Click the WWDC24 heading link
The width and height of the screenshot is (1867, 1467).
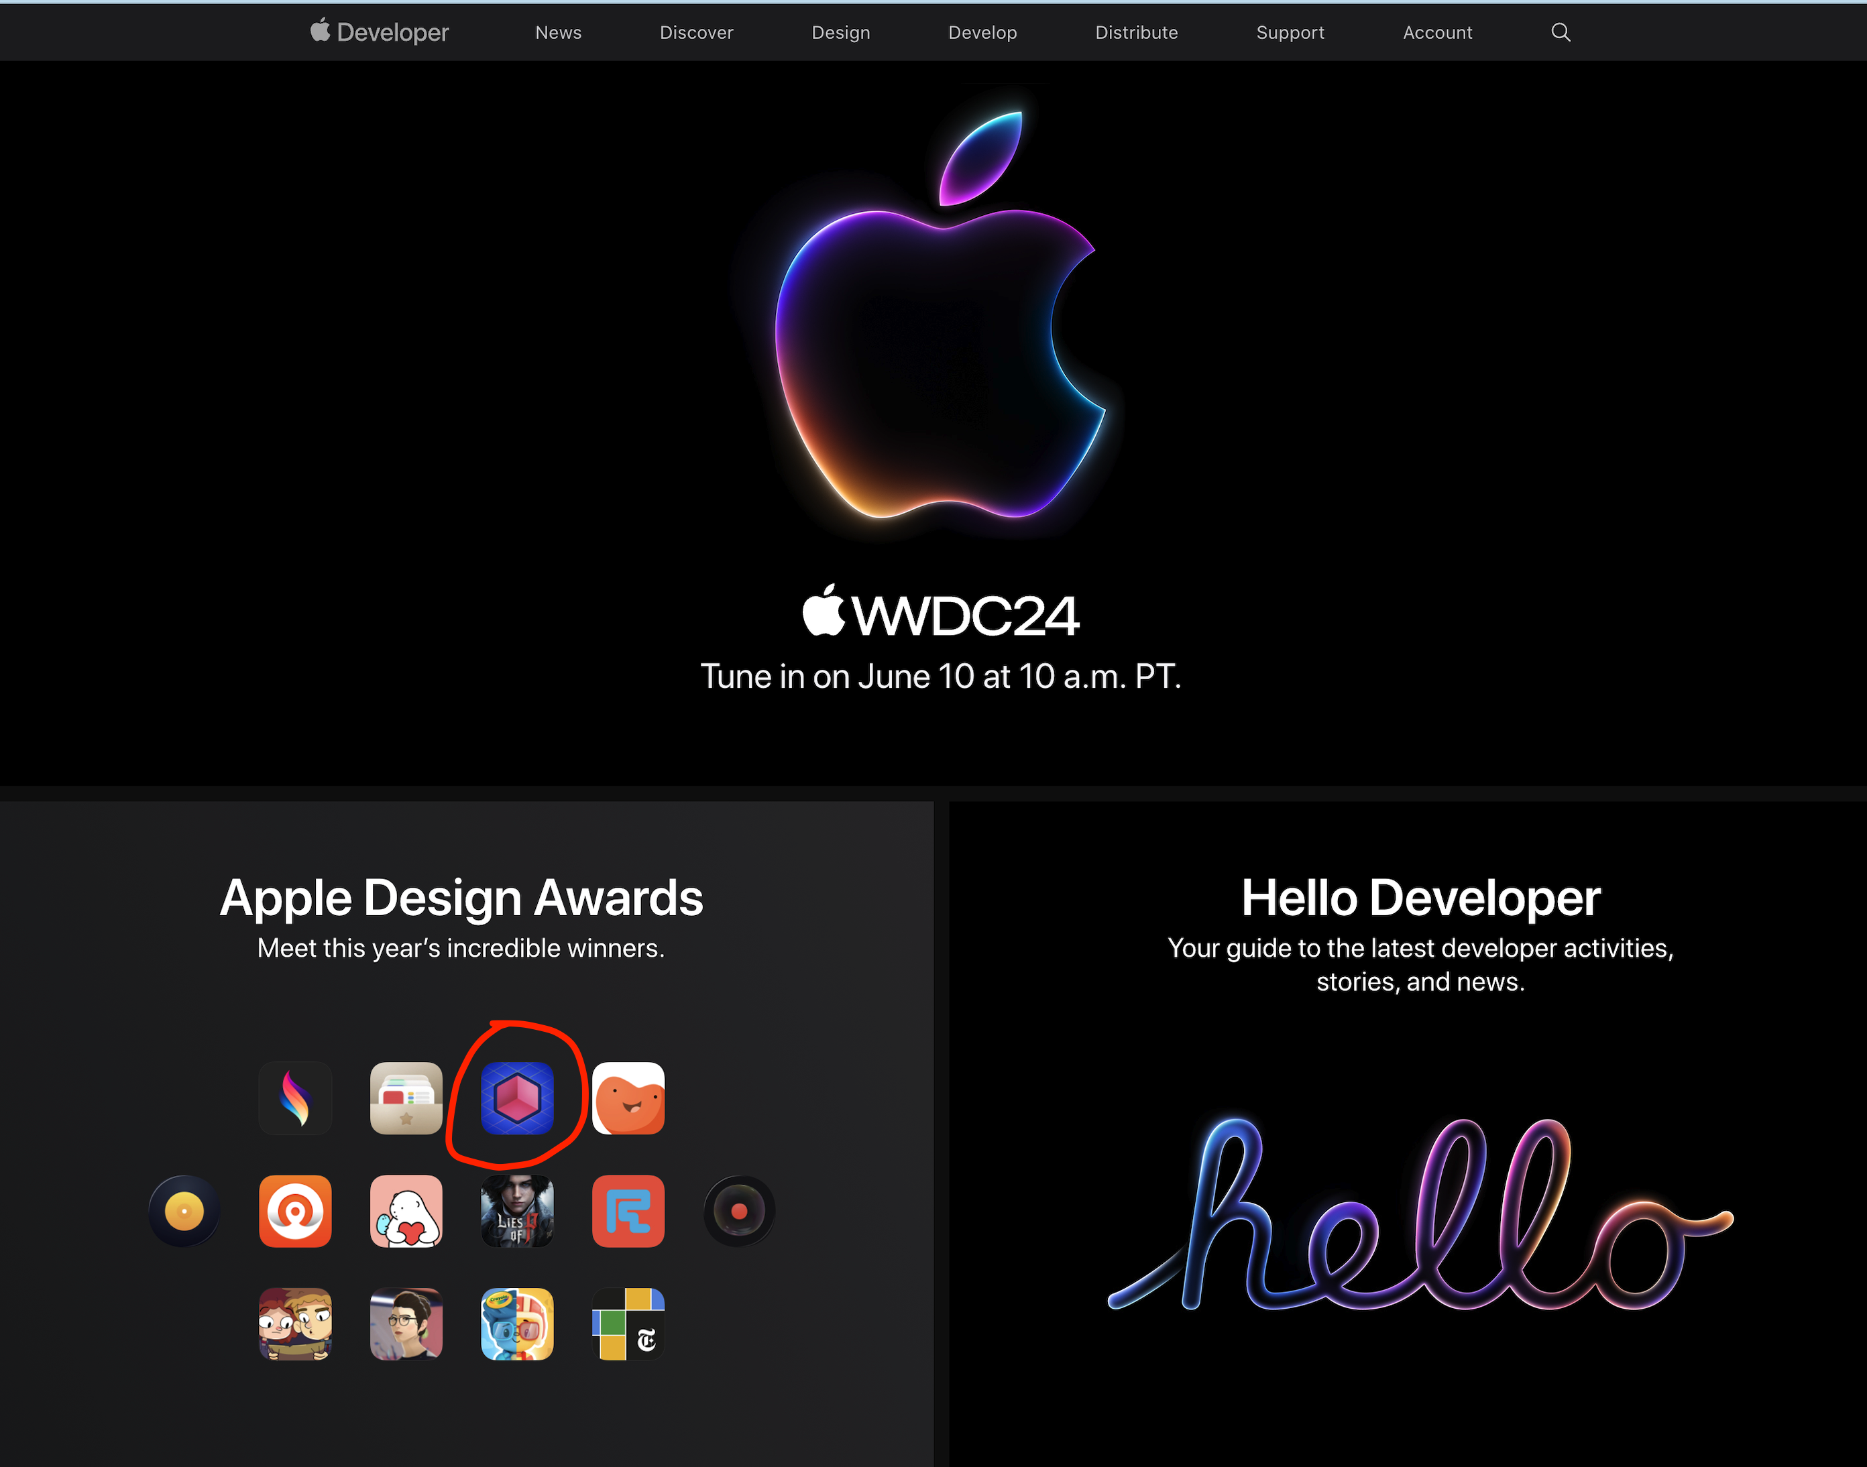pos(941,611)
